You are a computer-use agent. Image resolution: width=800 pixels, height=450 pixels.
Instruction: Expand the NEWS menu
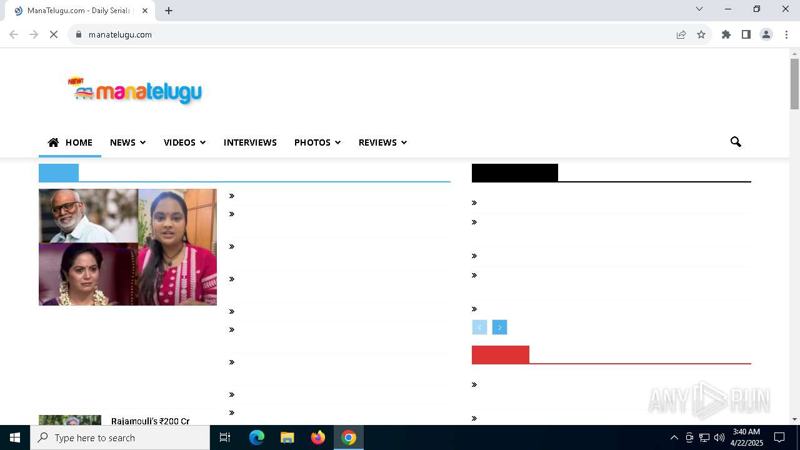[127, 142]
